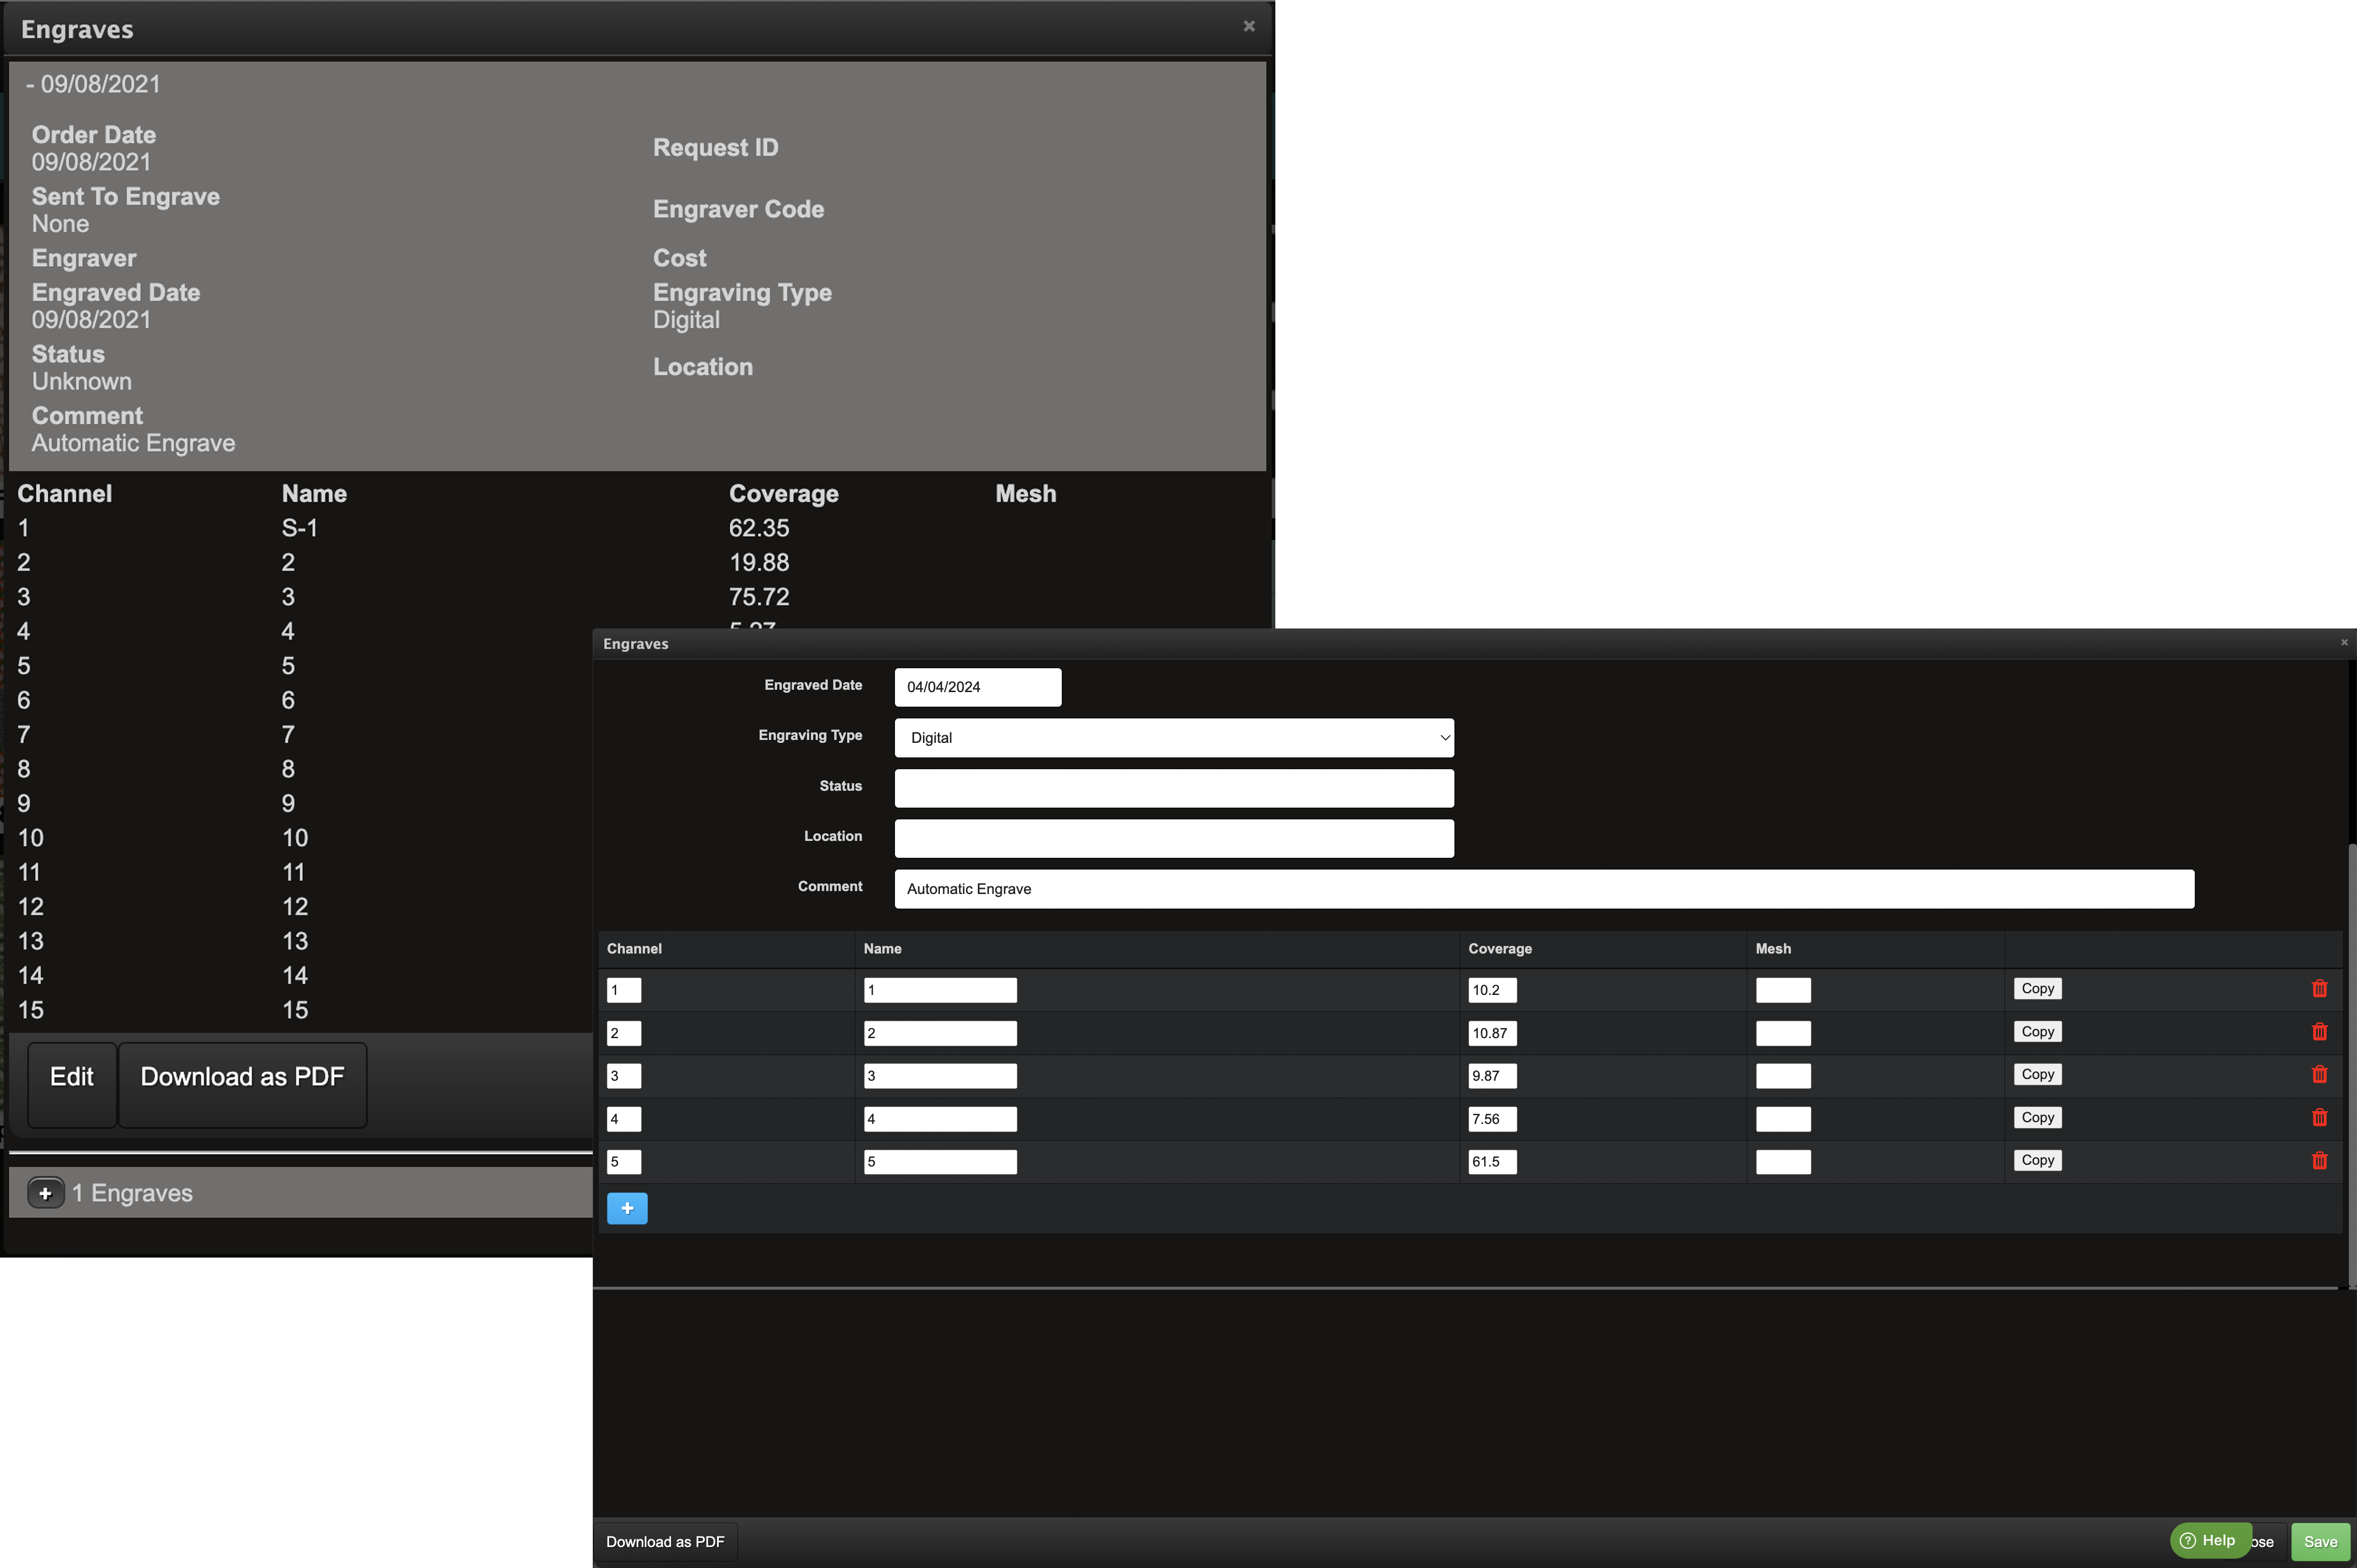Viewport: 2357px width, 1568px height.
Task: Focus the Status text field
Action: tap(1173, 788)
